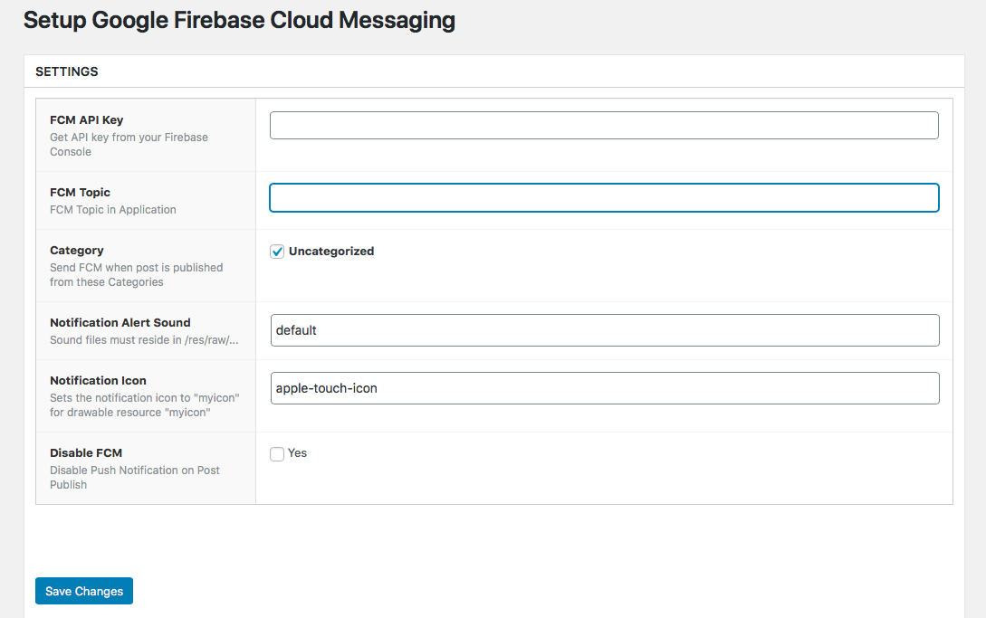
Task: Click the 'Notification Alert Sound' label
Action: click(x=120, y=322)
